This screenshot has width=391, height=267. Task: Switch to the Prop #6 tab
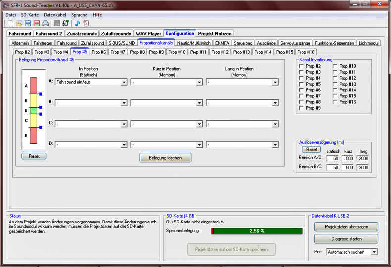98,52
